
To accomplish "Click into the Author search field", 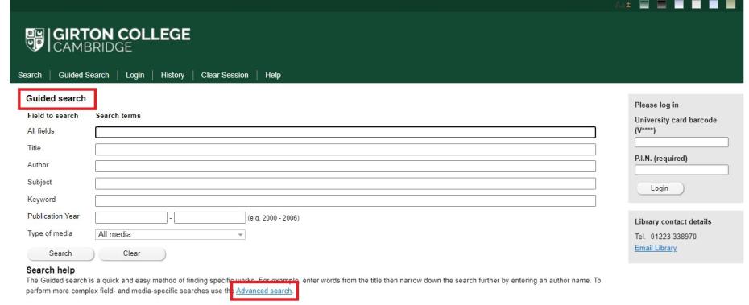I will 346,166.
